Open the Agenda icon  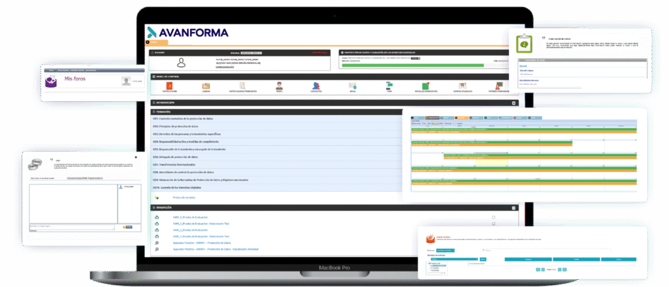(206, 86)
